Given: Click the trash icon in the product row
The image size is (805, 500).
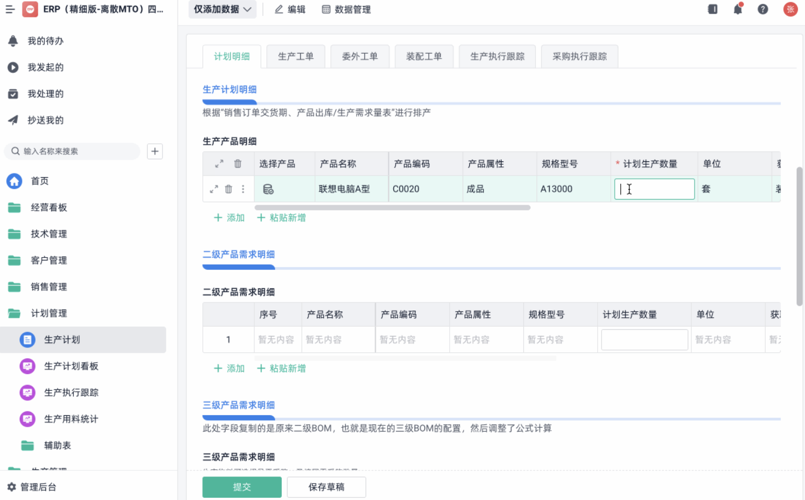Looking at the screenshot, I should coord(229,189).
